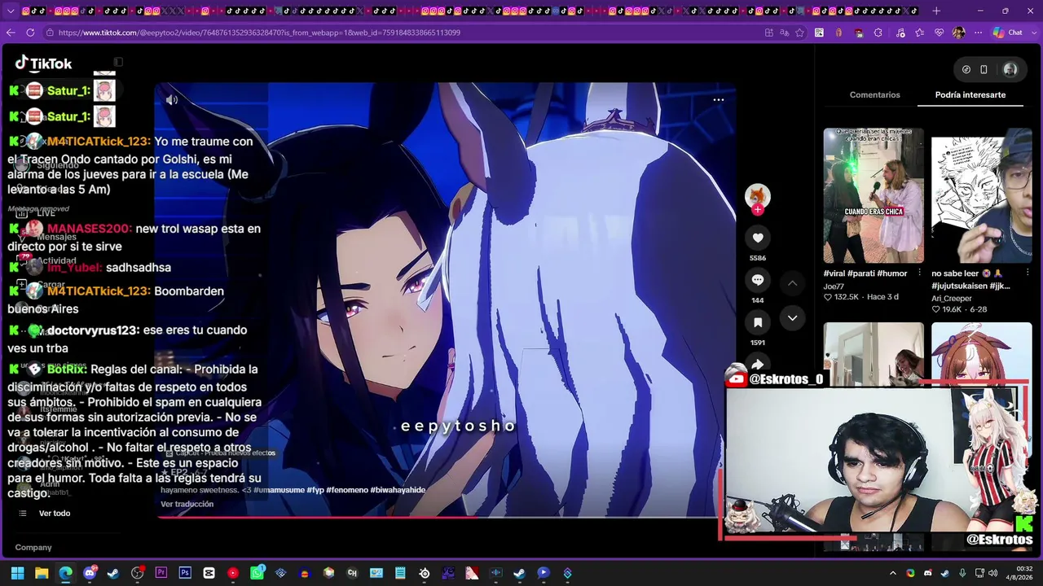Go to the next video arrow
The image size is (1043, 586).
point(792,318)
